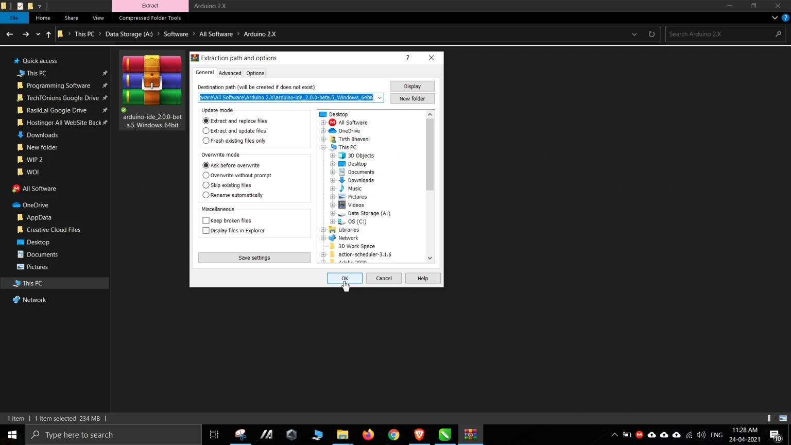
Task: Open the destination path dropdown arrow
Action: 380,98
